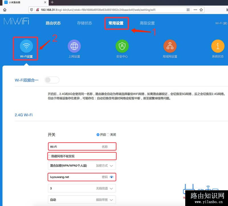The image size is (228, 206).
Task: Click the insecure connection lock icon
Action: (x=38, y=10)
